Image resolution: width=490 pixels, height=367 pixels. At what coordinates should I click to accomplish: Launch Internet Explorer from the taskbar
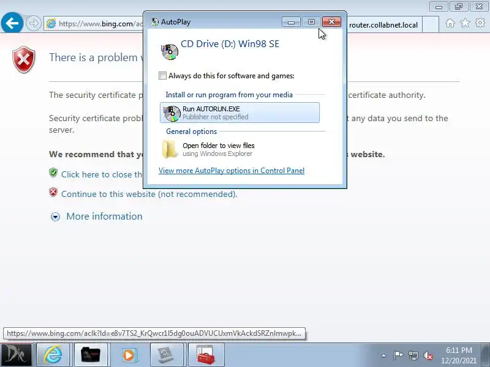point(53,355)
